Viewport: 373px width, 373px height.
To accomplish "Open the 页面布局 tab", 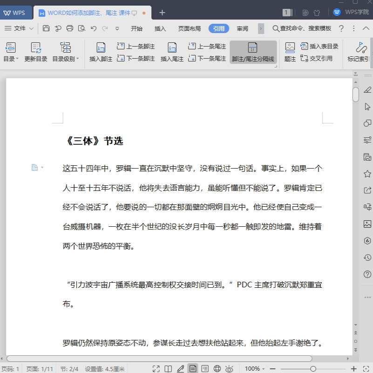I will pyautogui.click(x=190, y=28).
